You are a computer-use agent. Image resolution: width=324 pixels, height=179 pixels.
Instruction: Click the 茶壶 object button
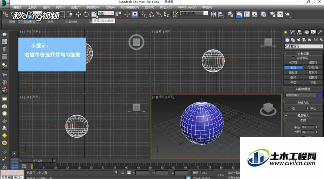[x=293, y=82]
